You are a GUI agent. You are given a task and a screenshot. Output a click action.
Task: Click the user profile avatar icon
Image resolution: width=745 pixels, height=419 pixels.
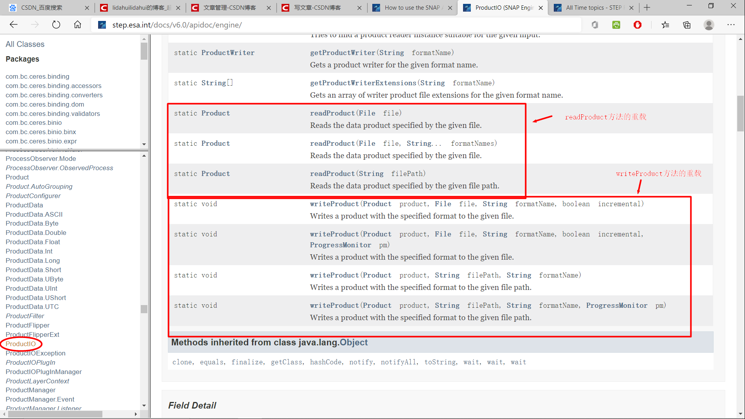click(709, 25)
